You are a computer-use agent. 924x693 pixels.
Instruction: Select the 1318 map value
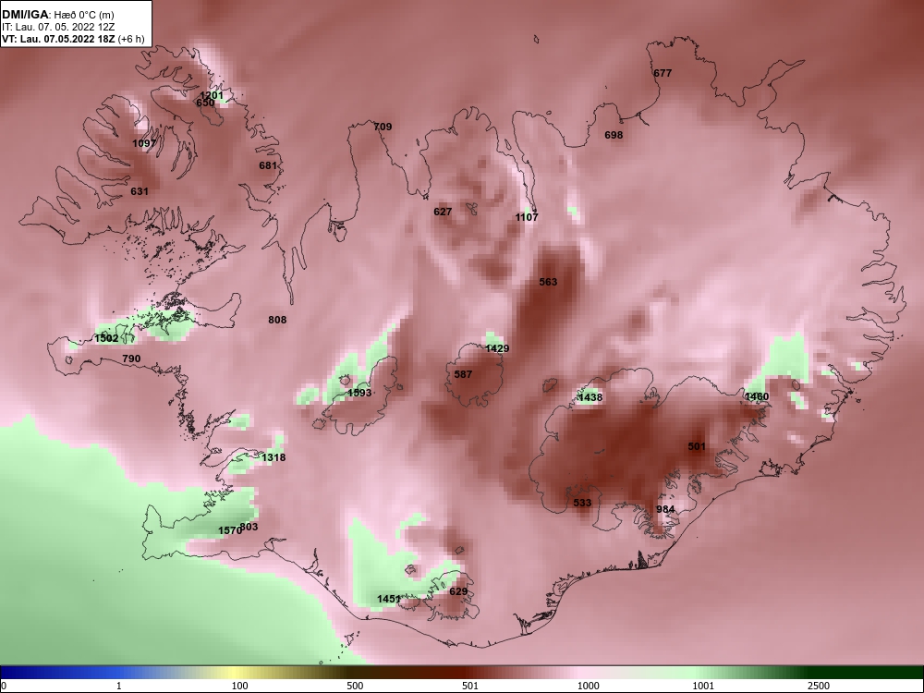pos(274,457)
